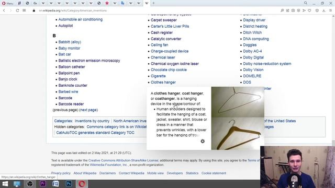Open Adobe Premiere Pro from taskbar
335x188 pixels.
[43, 184]
